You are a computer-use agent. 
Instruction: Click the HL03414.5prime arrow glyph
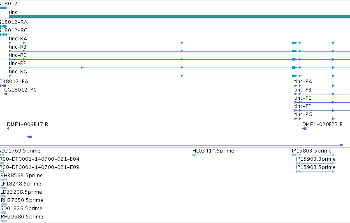pyautogui.click(x=194, y=155)
